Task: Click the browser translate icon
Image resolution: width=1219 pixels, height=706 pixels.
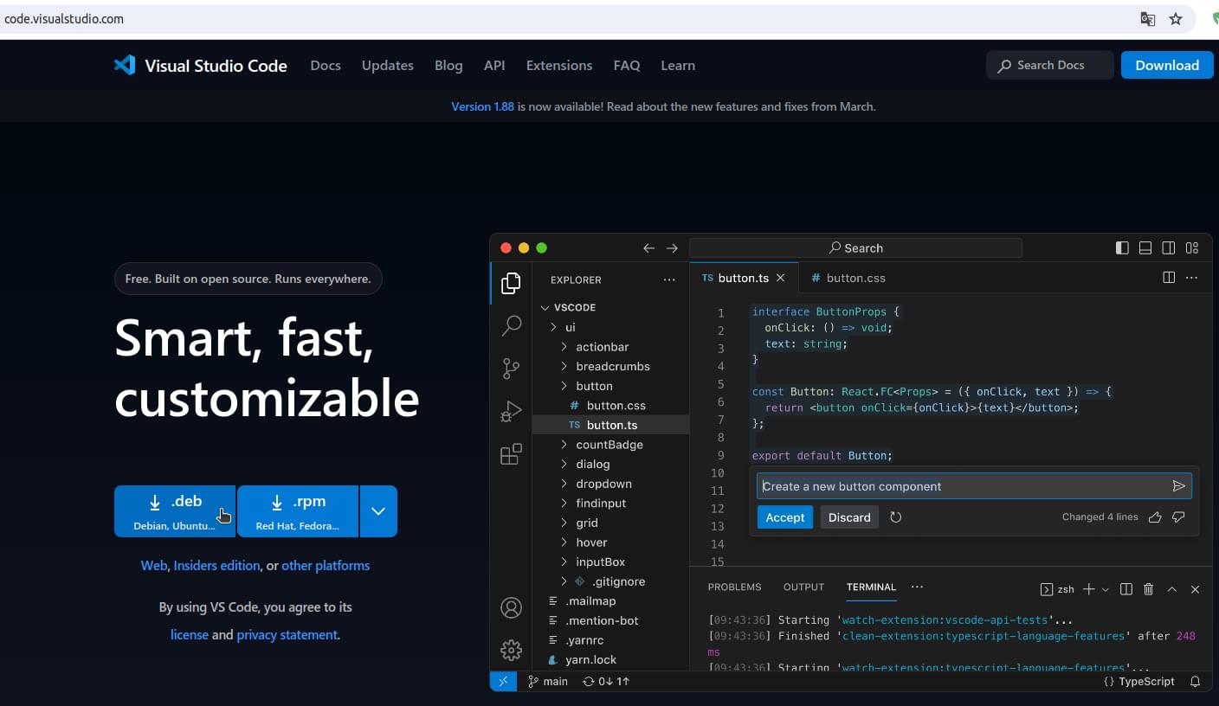Action: (x=1148, y=19)
